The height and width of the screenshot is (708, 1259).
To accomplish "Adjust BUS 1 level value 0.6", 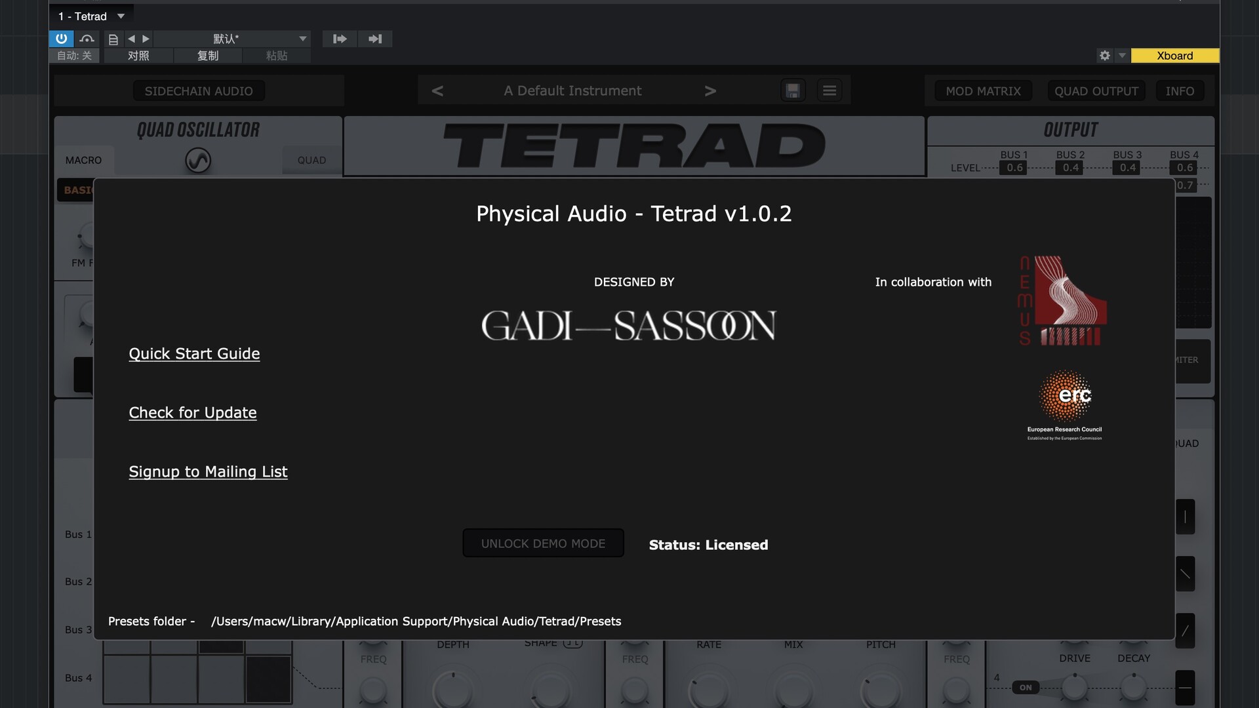I will coord(1014,168).
